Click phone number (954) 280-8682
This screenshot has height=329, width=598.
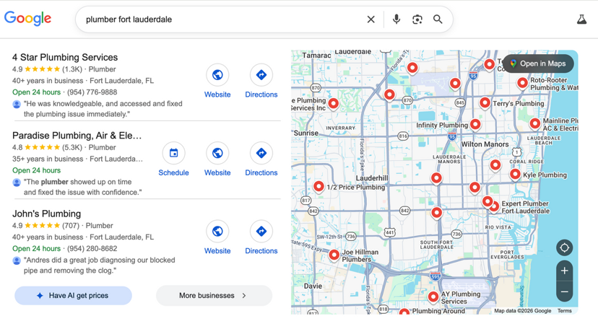pyautogui.click(x=92, y=249)
